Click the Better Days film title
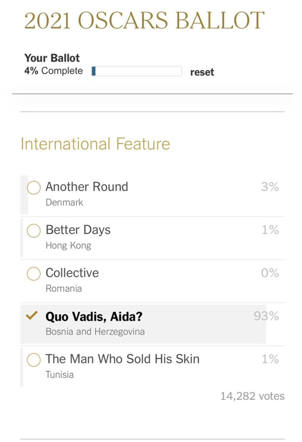The width and height of the screenshot is (302, 442). 78,230
